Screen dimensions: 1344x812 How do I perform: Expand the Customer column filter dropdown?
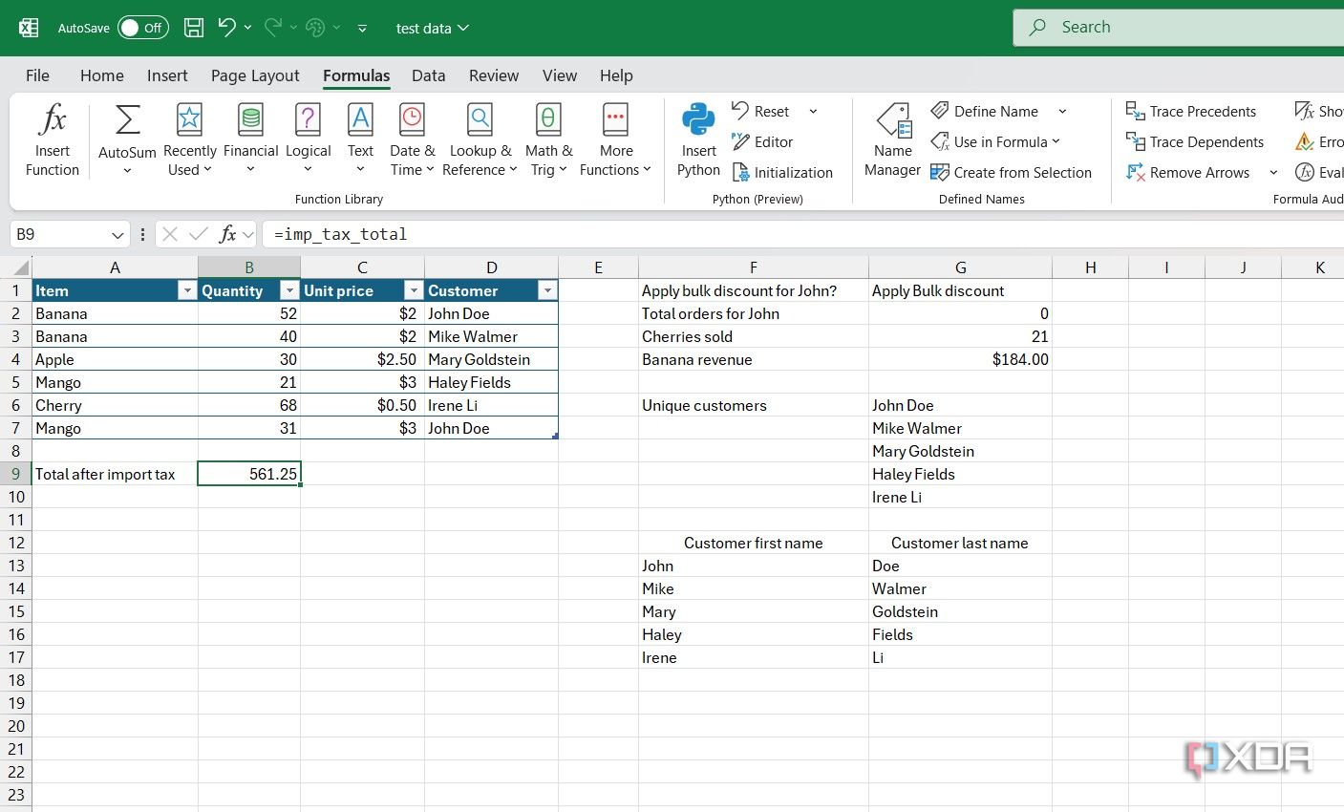tap(547, 290)
